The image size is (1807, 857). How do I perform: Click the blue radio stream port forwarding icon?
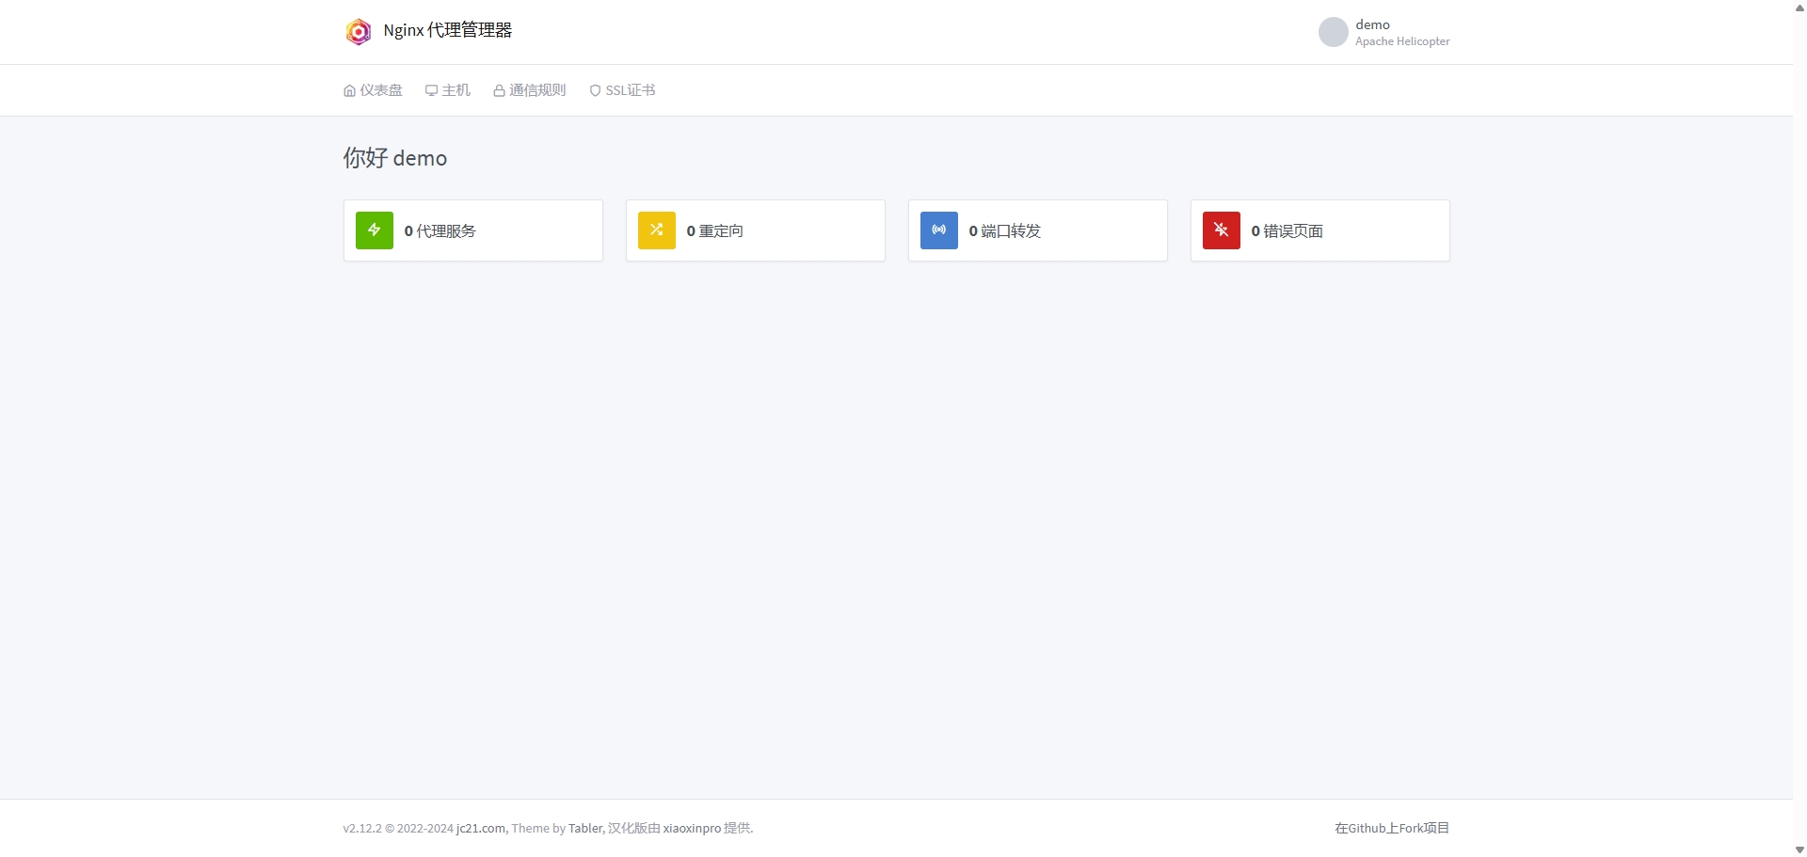click(x=939, y=230)
